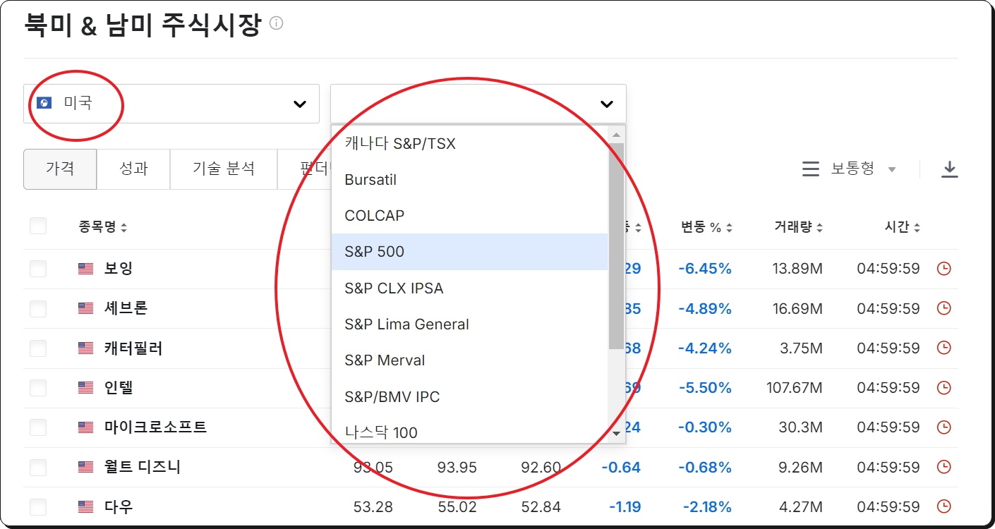The image size is (995, 529).
Task: Click the info icon beside the page title
Action: coord(277,23)
